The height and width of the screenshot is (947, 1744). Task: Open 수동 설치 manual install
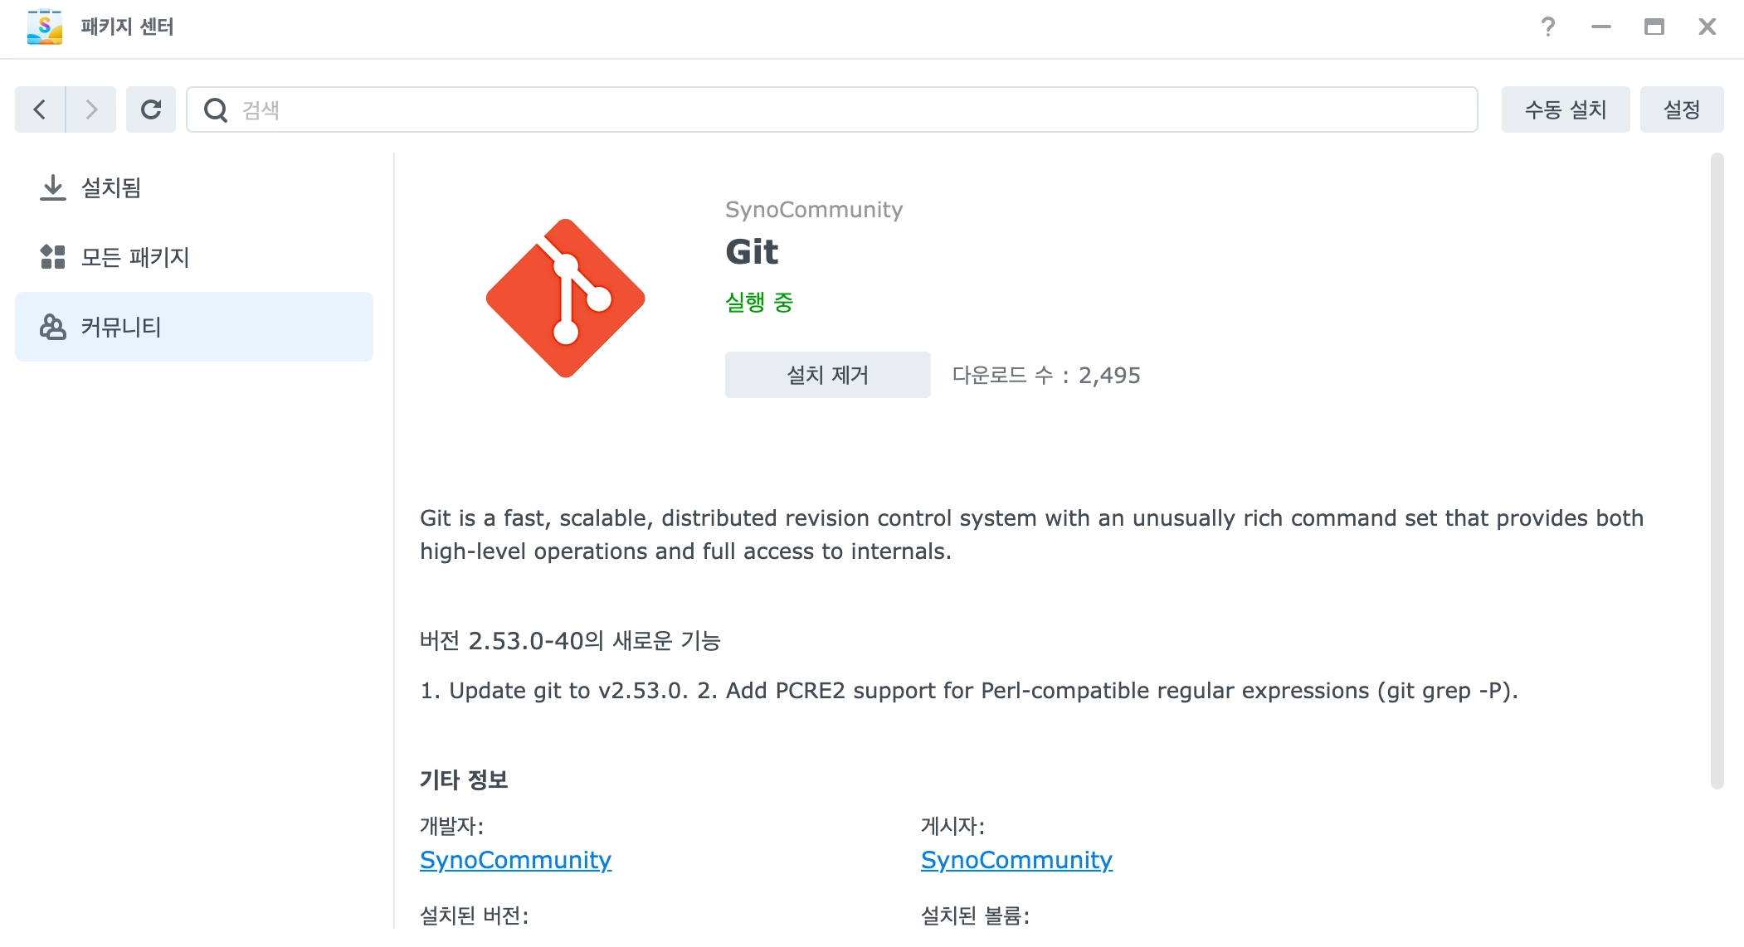click(x=1566, y=109)
